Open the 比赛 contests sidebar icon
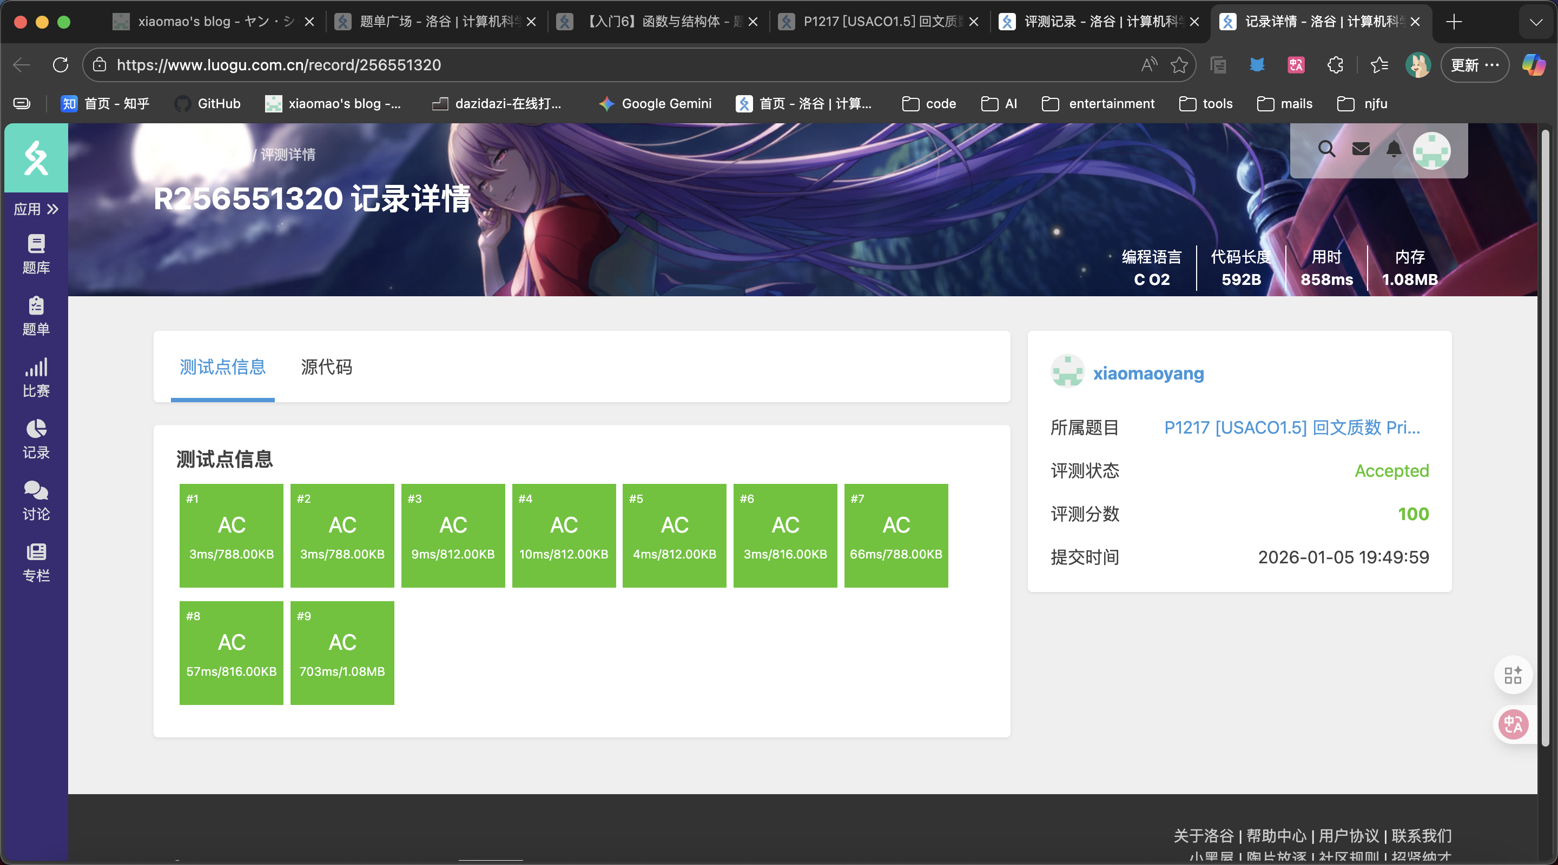The width and height of the screenshot is (1558, 865). [36, 378]
